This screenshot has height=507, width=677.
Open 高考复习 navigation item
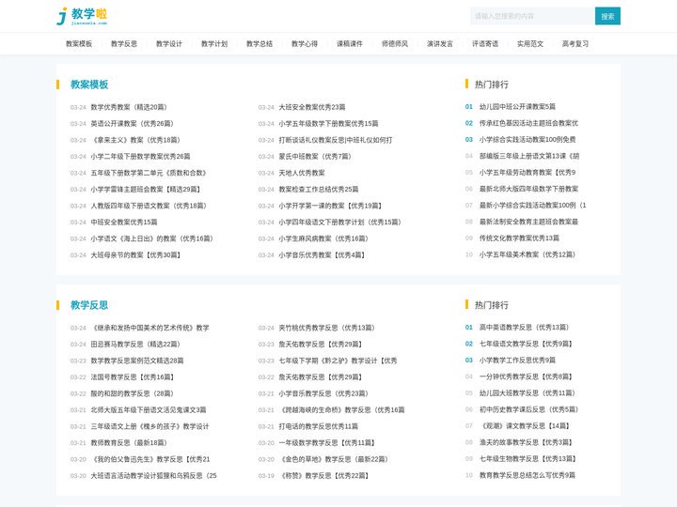pos(575,43)
